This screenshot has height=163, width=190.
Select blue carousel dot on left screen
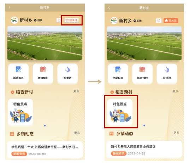click(x=45, y=126)
